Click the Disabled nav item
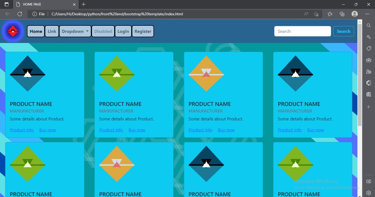 103,31
